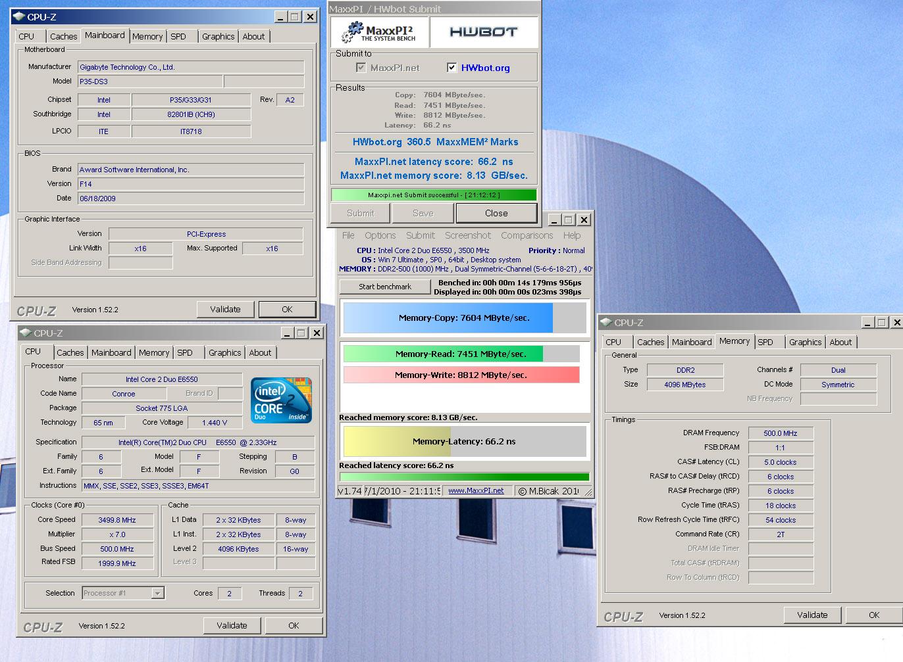Toggle the HWbot.org submit checkbox
Image resolution: width=903 pixels, height=662 pixels.
point(451,67)
